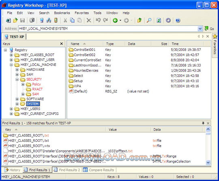The width and height of the screenshot is (219, 181).
Task: Click the save (floppy disk) toolbar icon
Action: click(22, 21)
